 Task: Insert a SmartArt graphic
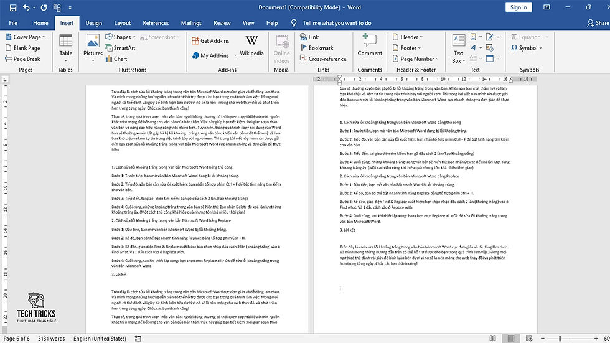(x=120, y=48)
